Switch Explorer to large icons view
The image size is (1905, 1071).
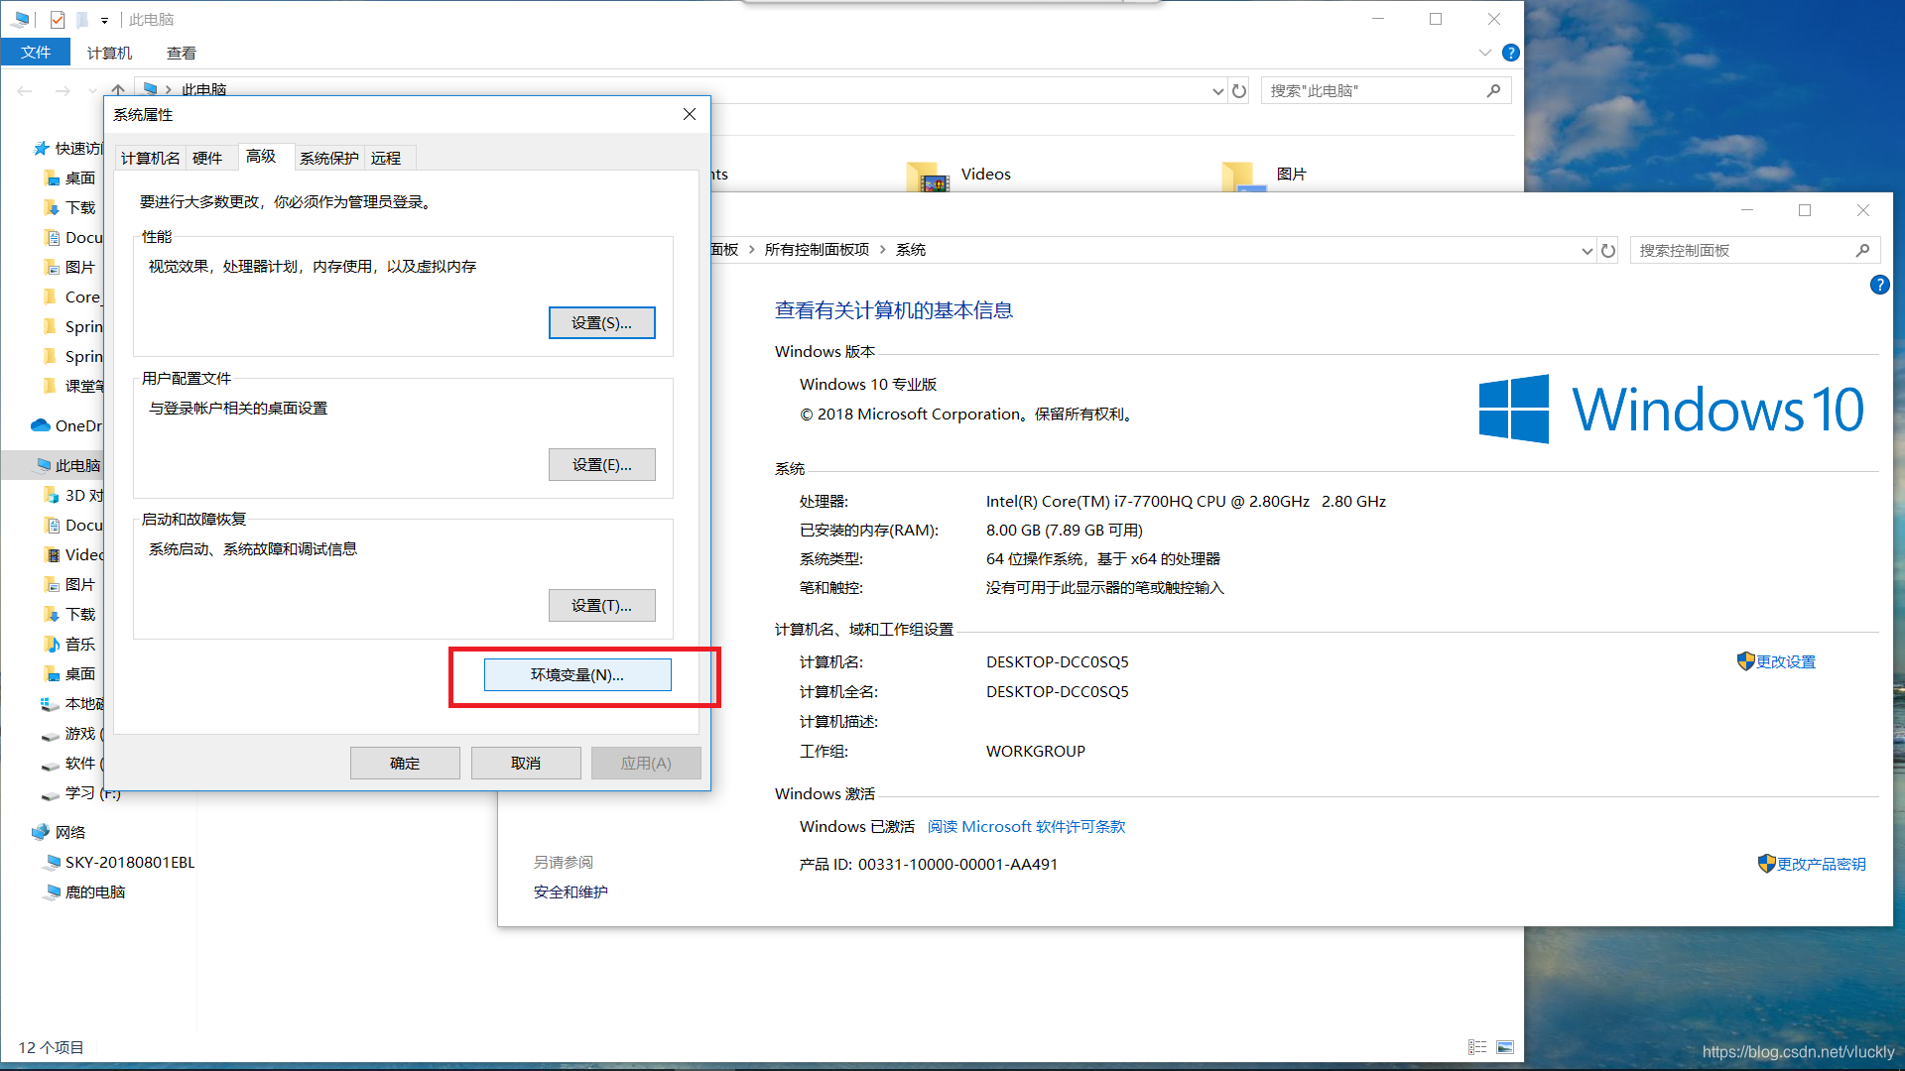pos(1505,1047)
